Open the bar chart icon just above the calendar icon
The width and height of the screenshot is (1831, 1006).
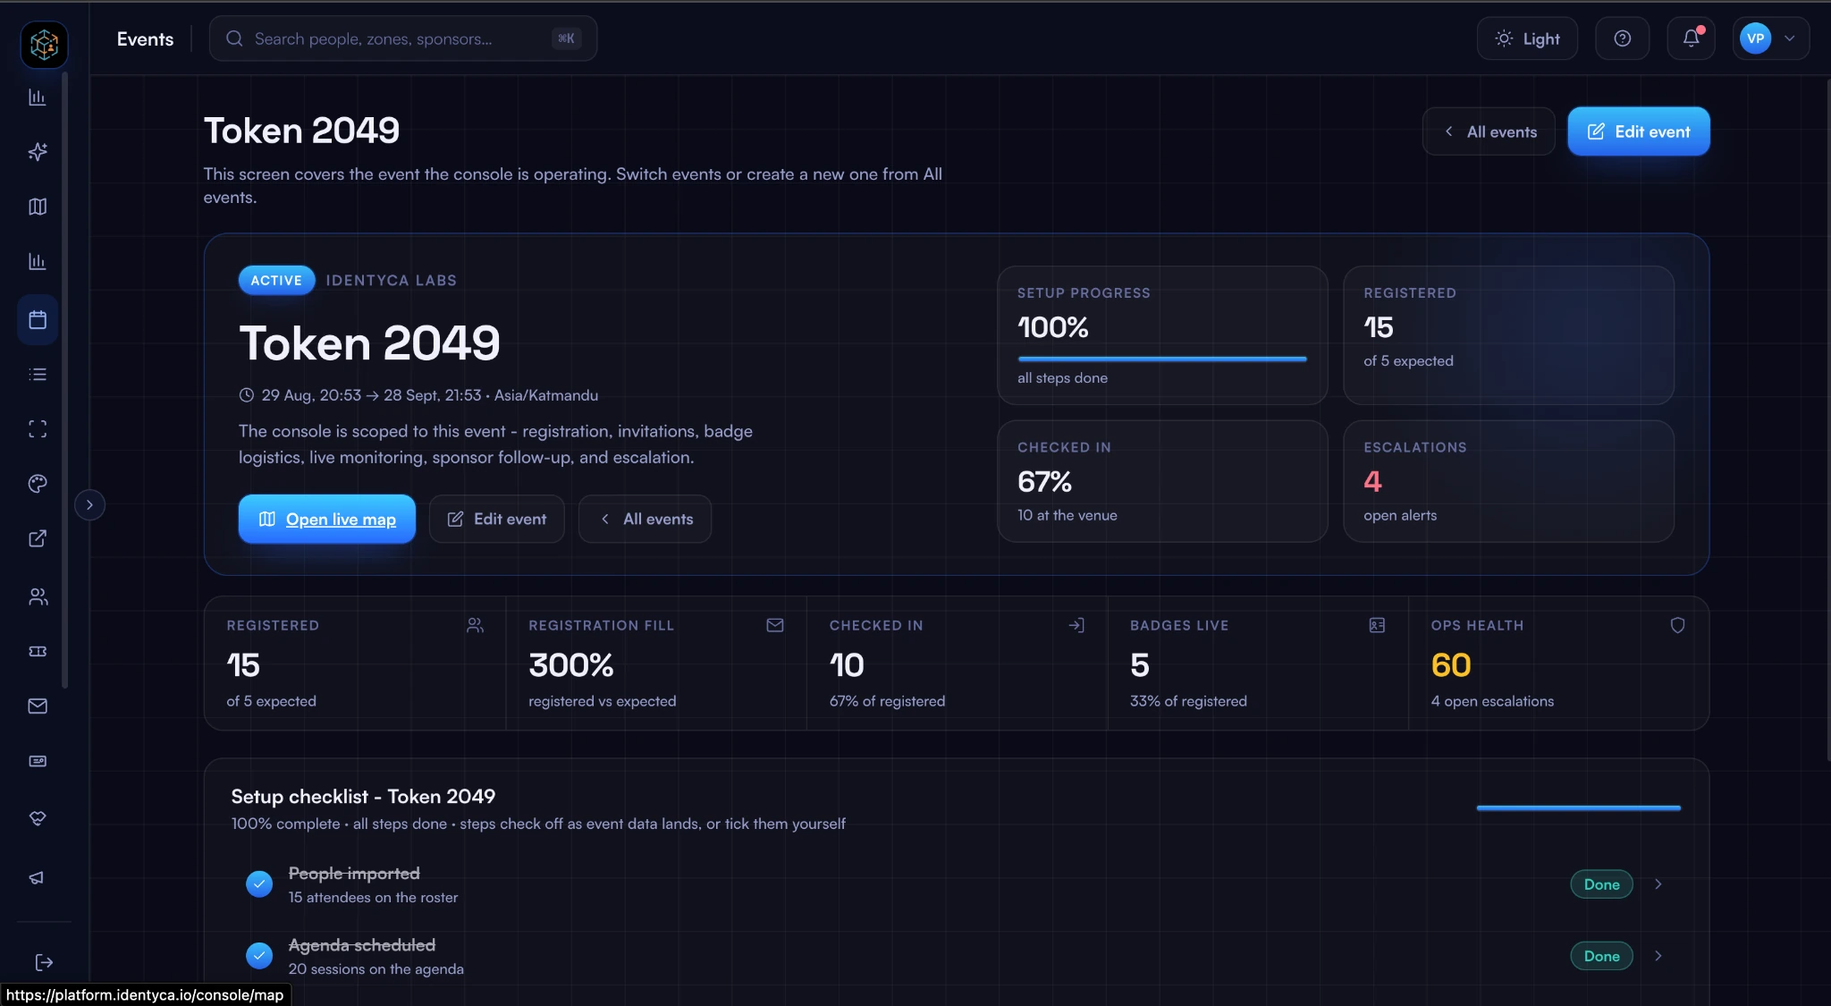tap(38, 262)
